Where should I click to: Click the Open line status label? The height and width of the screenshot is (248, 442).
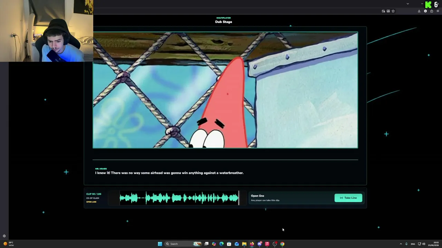pyautogui.click(x=258, y=196)
